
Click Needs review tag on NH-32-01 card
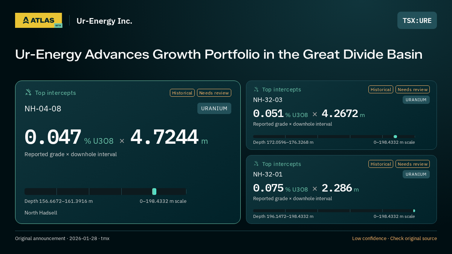pyautogui.click(x=412, y=164)
